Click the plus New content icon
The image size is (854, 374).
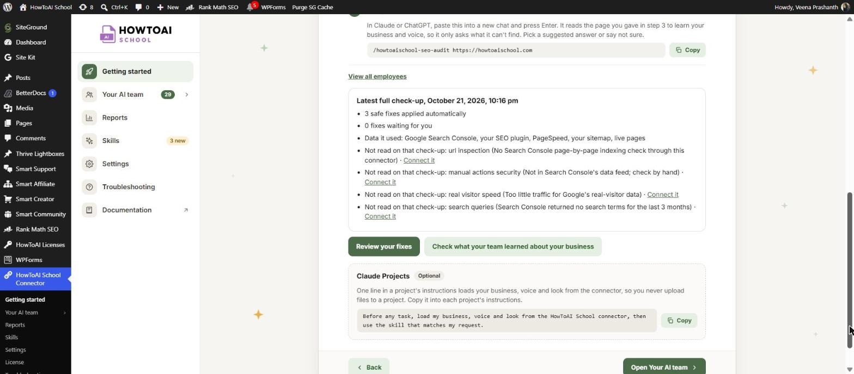pyautogui.click(x=160, y=7)
